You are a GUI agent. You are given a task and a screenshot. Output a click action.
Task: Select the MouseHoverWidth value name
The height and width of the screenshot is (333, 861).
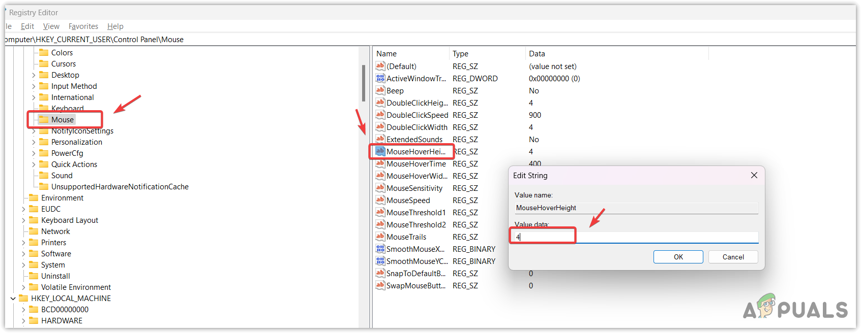coord(417,176)
